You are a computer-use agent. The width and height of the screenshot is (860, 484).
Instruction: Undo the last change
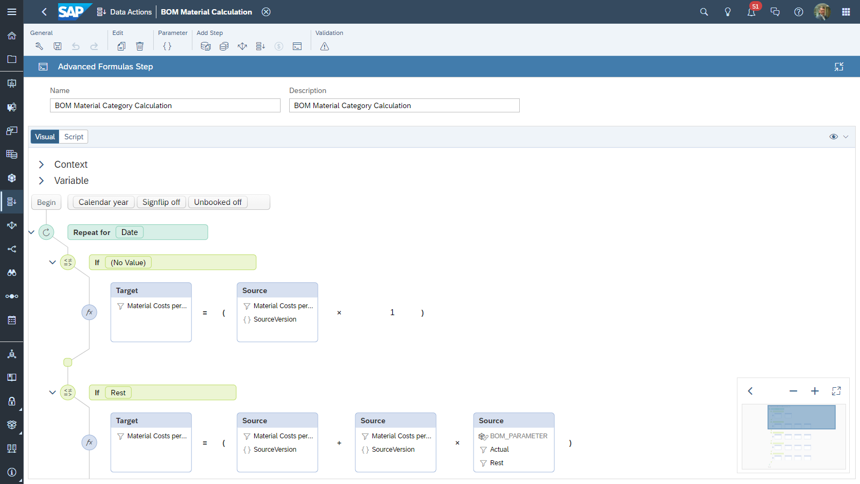(x=76, y=46)
